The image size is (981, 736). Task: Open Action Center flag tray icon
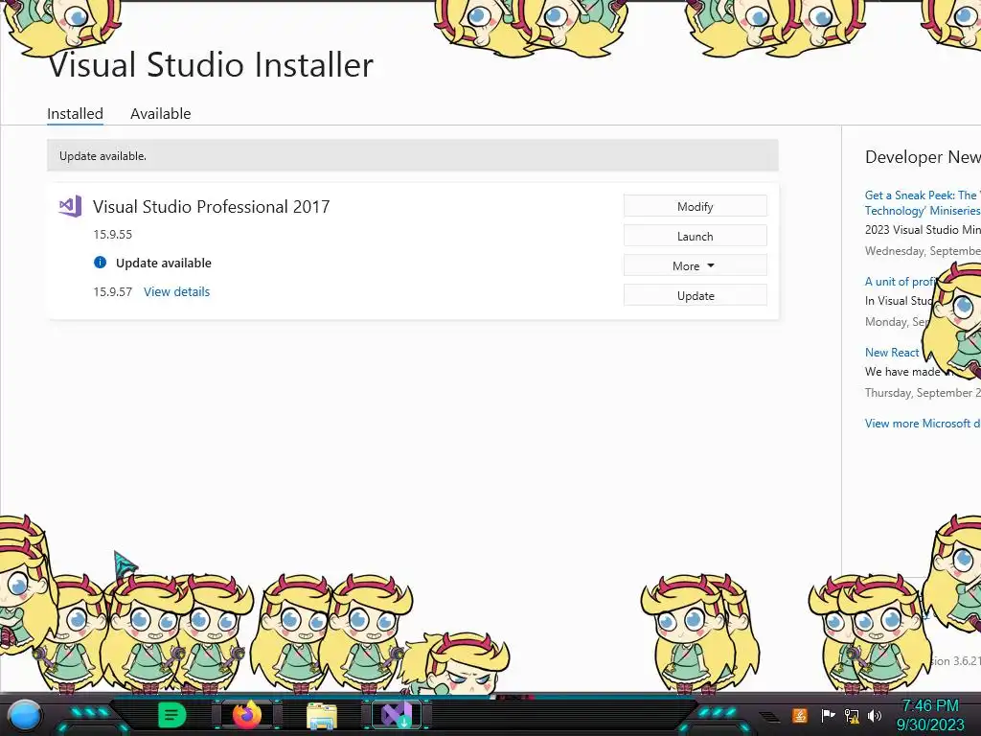[828, 715]
